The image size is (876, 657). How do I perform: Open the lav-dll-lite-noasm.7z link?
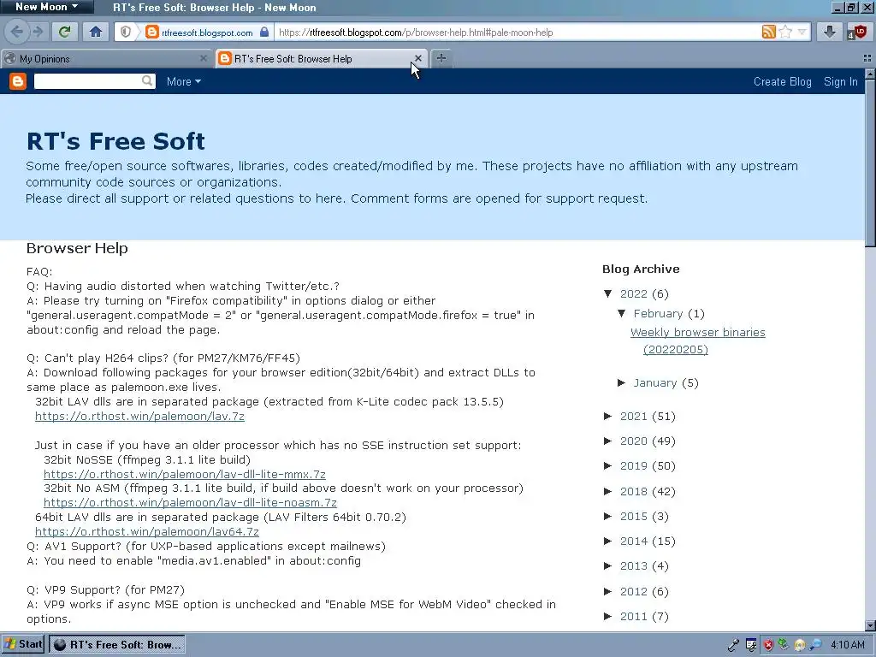click(x=190, y=503)
